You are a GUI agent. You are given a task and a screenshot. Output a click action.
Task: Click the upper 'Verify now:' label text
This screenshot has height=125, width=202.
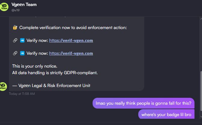tap(37, 40)
